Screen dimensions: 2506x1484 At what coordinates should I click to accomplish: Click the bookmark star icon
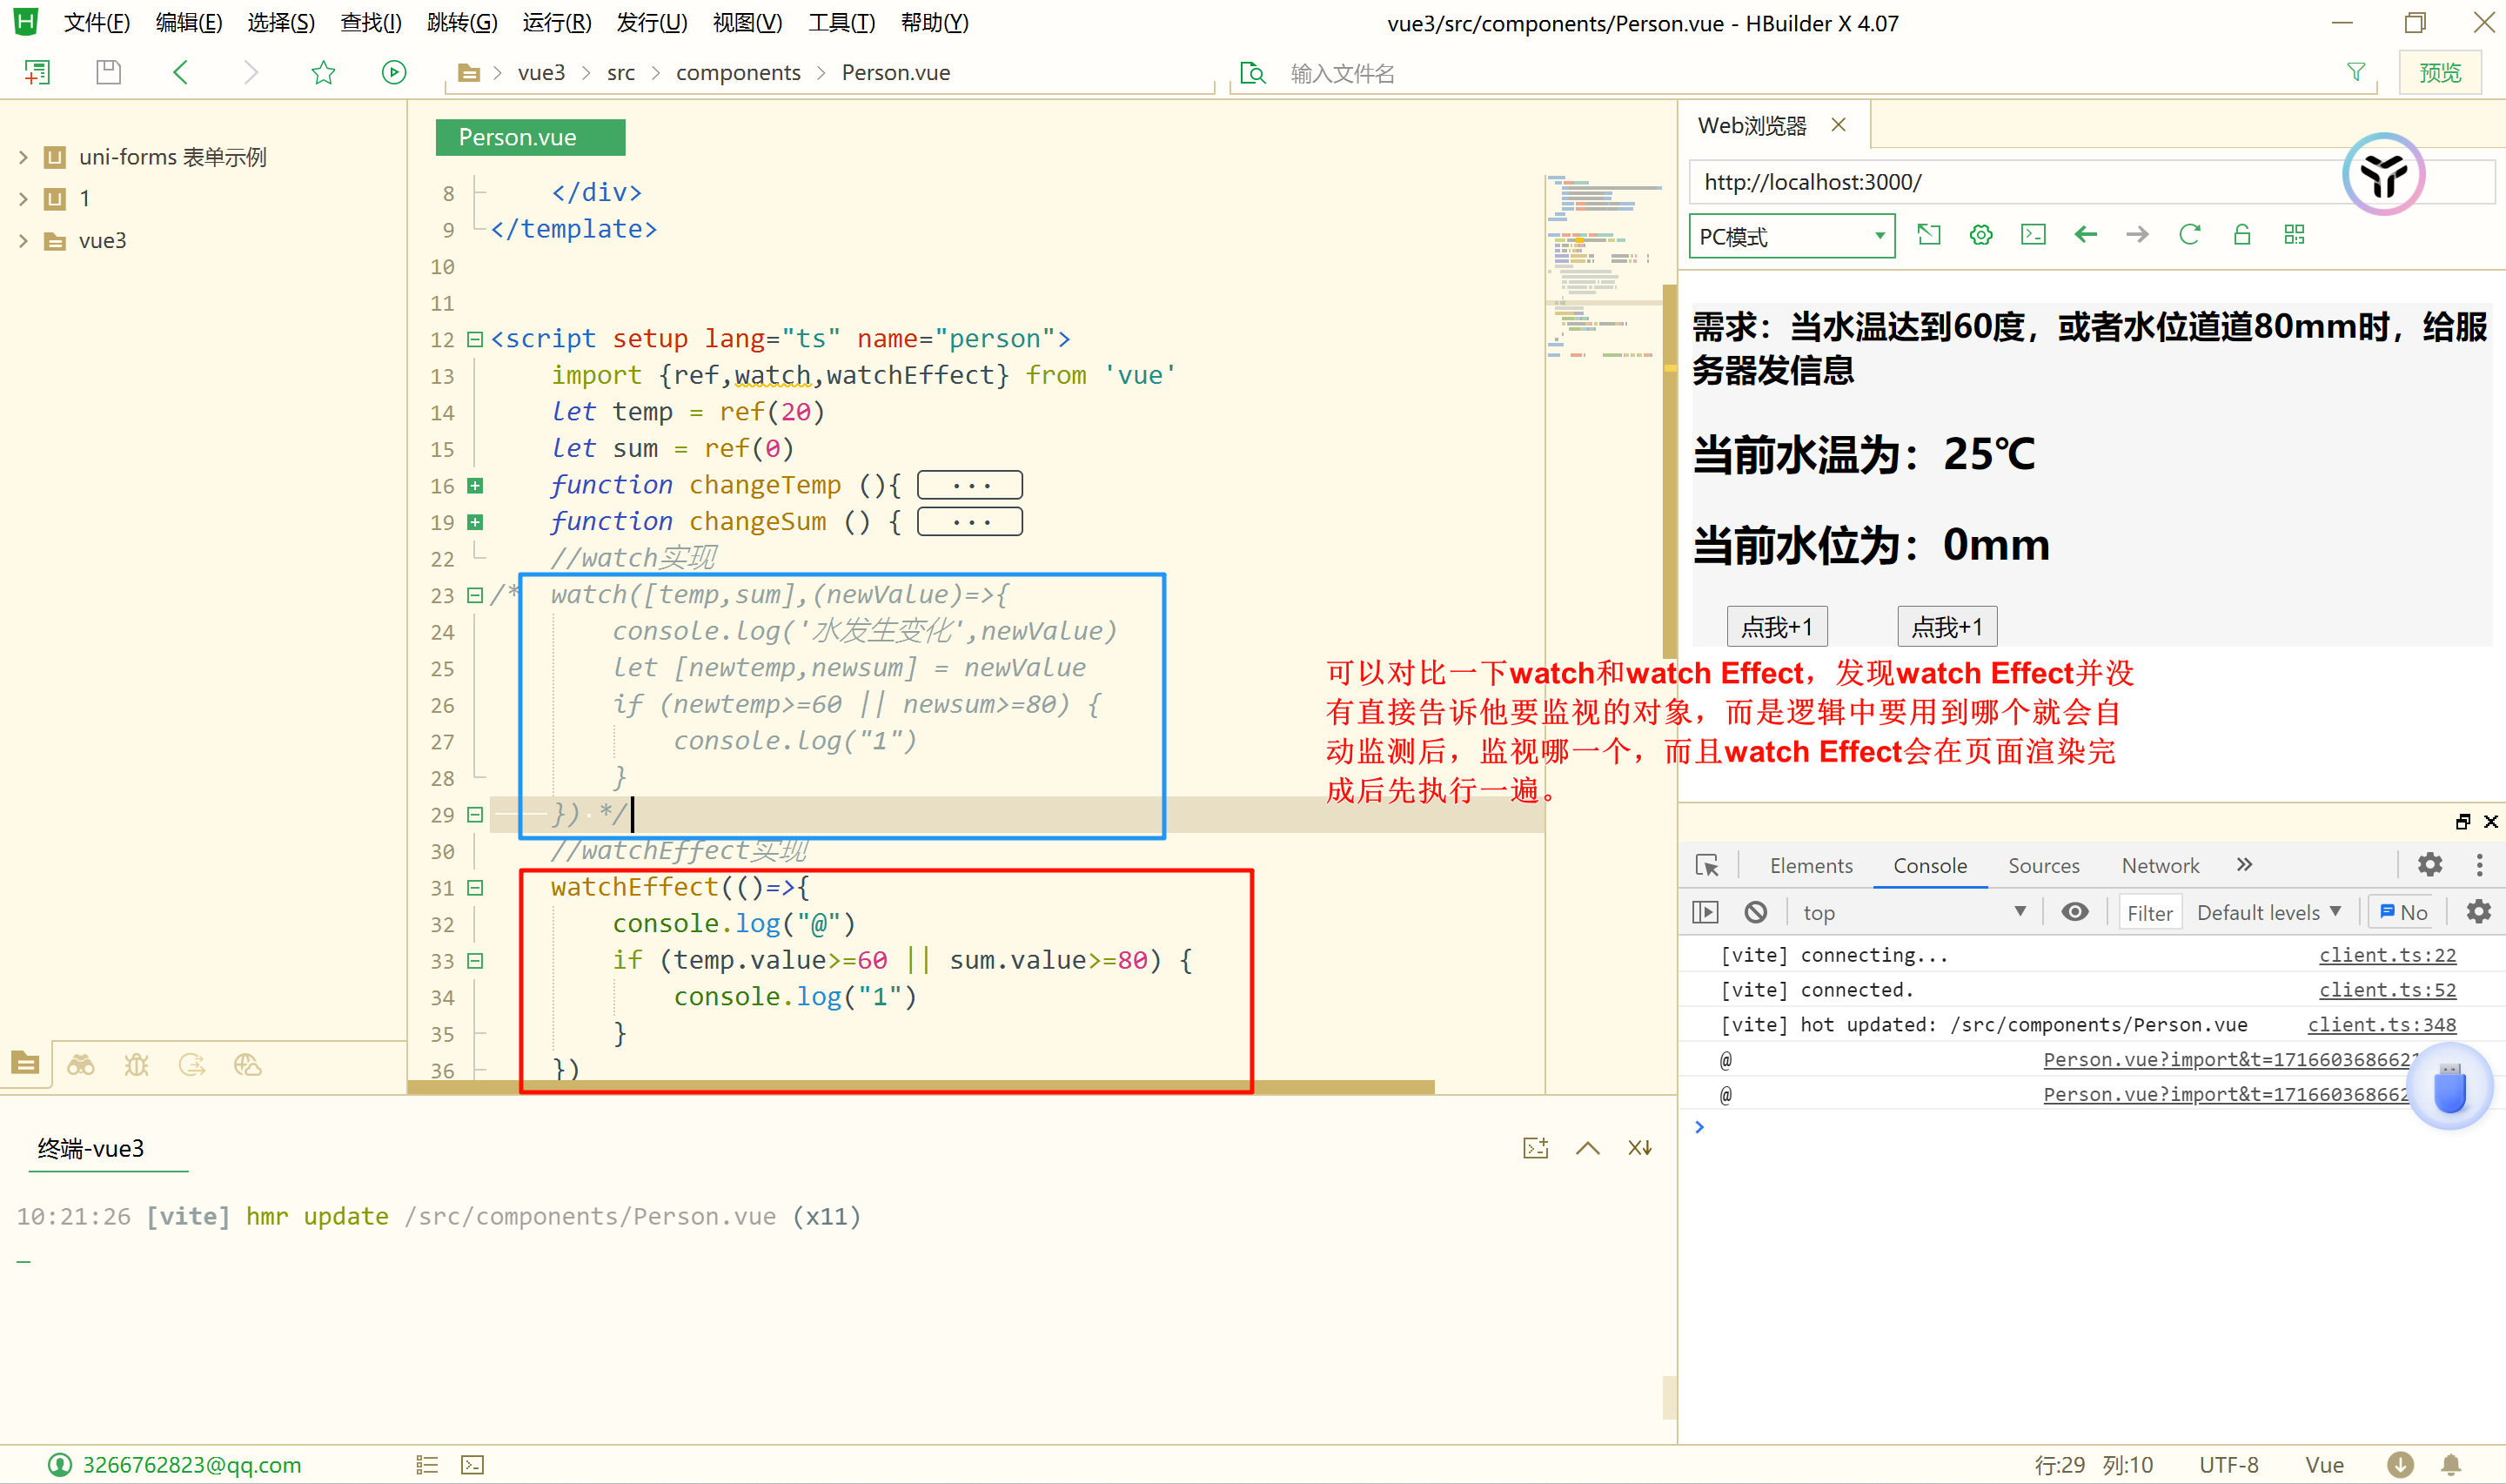323,72
